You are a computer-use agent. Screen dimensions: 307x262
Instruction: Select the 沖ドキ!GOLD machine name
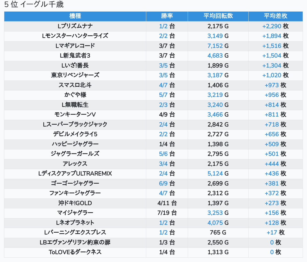[75, 203]
